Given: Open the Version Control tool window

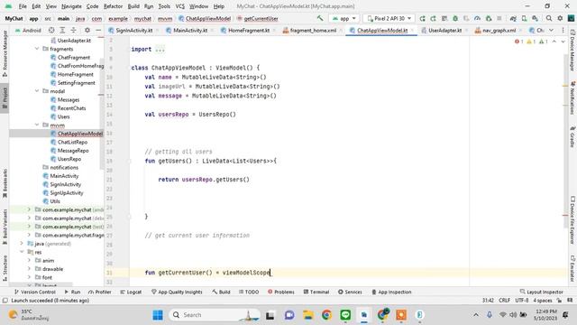Looking at the screenshot, I should (34, 292).
